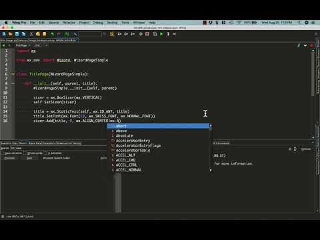The width and height of the screenshot is (320, 240).
Task: Open the TitlePage class dropdown
Action: 23,45
